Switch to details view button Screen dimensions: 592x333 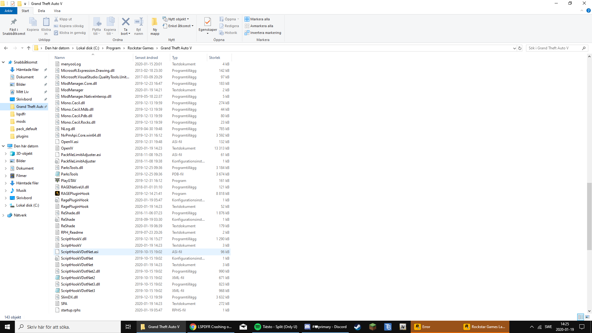click(x=581, y=317)
